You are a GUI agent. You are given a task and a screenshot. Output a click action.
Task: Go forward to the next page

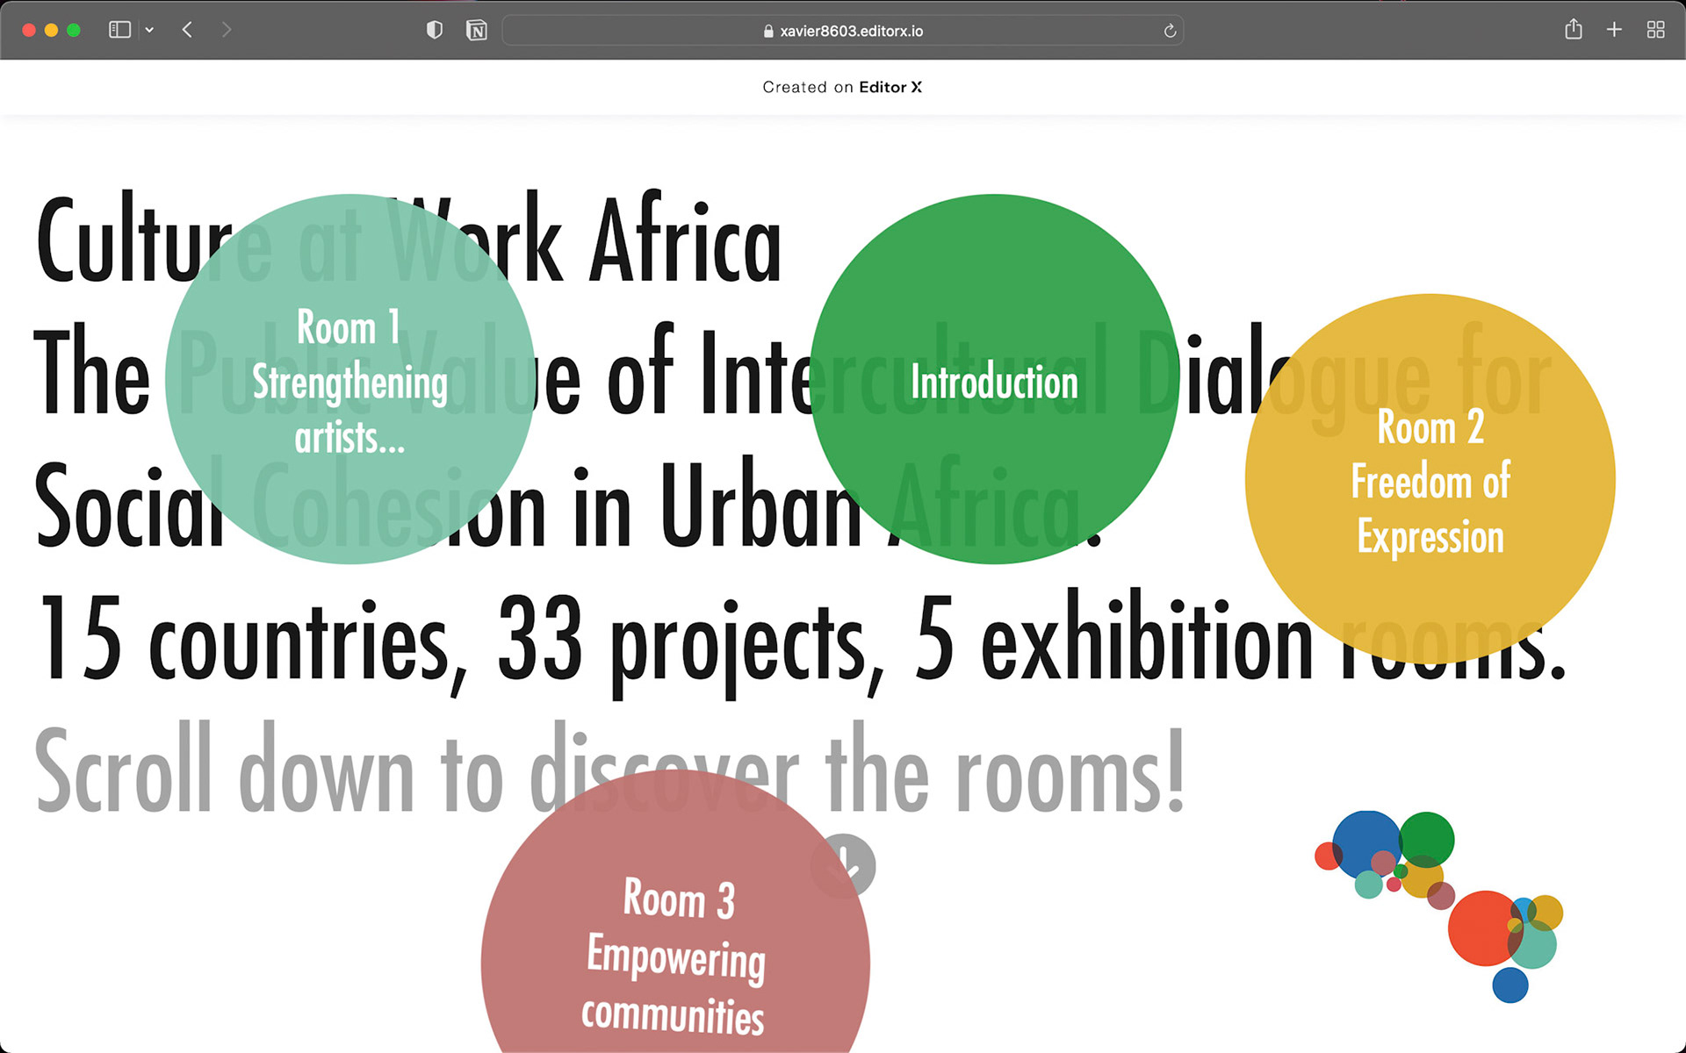tap(227, 30)
